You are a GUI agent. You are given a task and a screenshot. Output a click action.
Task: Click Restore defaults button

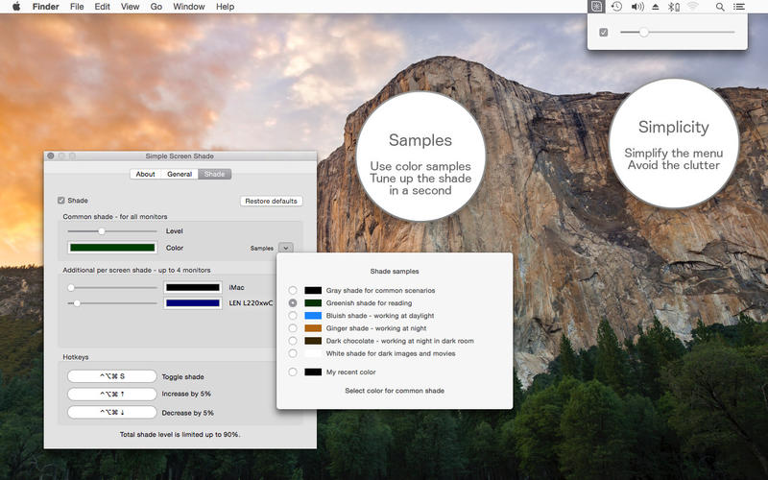[272, 201]
